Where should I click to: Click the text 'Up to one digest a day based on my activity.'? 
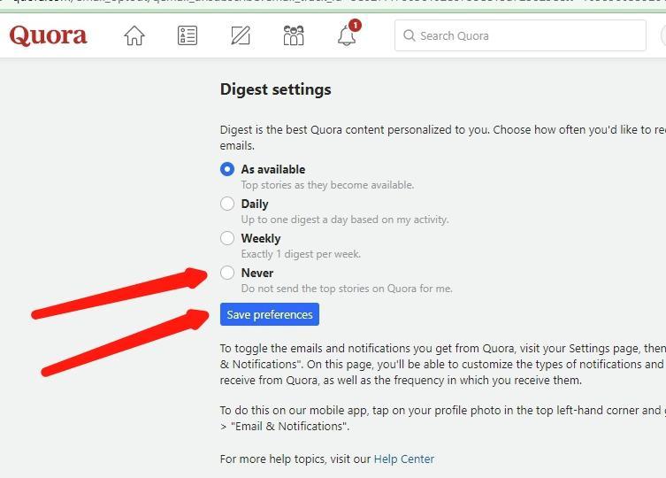click(345, 220)
